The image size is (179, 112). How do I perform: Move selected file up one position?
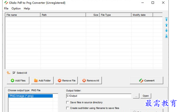[x=166, y=25]
